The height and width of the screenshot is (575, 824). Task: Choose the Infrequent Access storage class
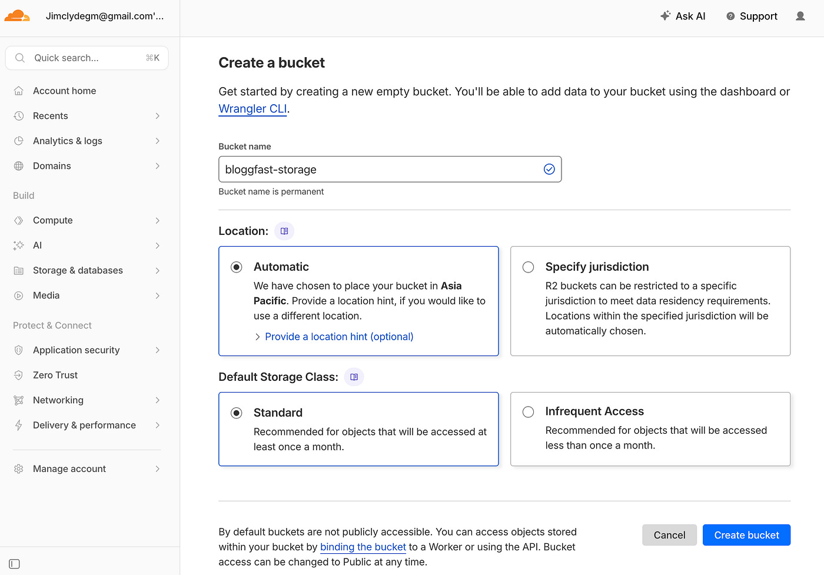click(x=528, y=412)
